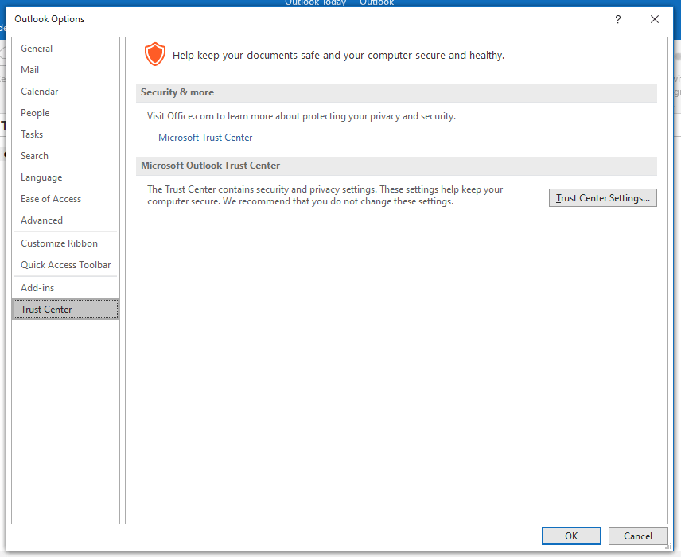The height and width of the screenshot is (557, 681).
Task: Click the Trust Center description paragraph
Action: (x=325, y=196)
